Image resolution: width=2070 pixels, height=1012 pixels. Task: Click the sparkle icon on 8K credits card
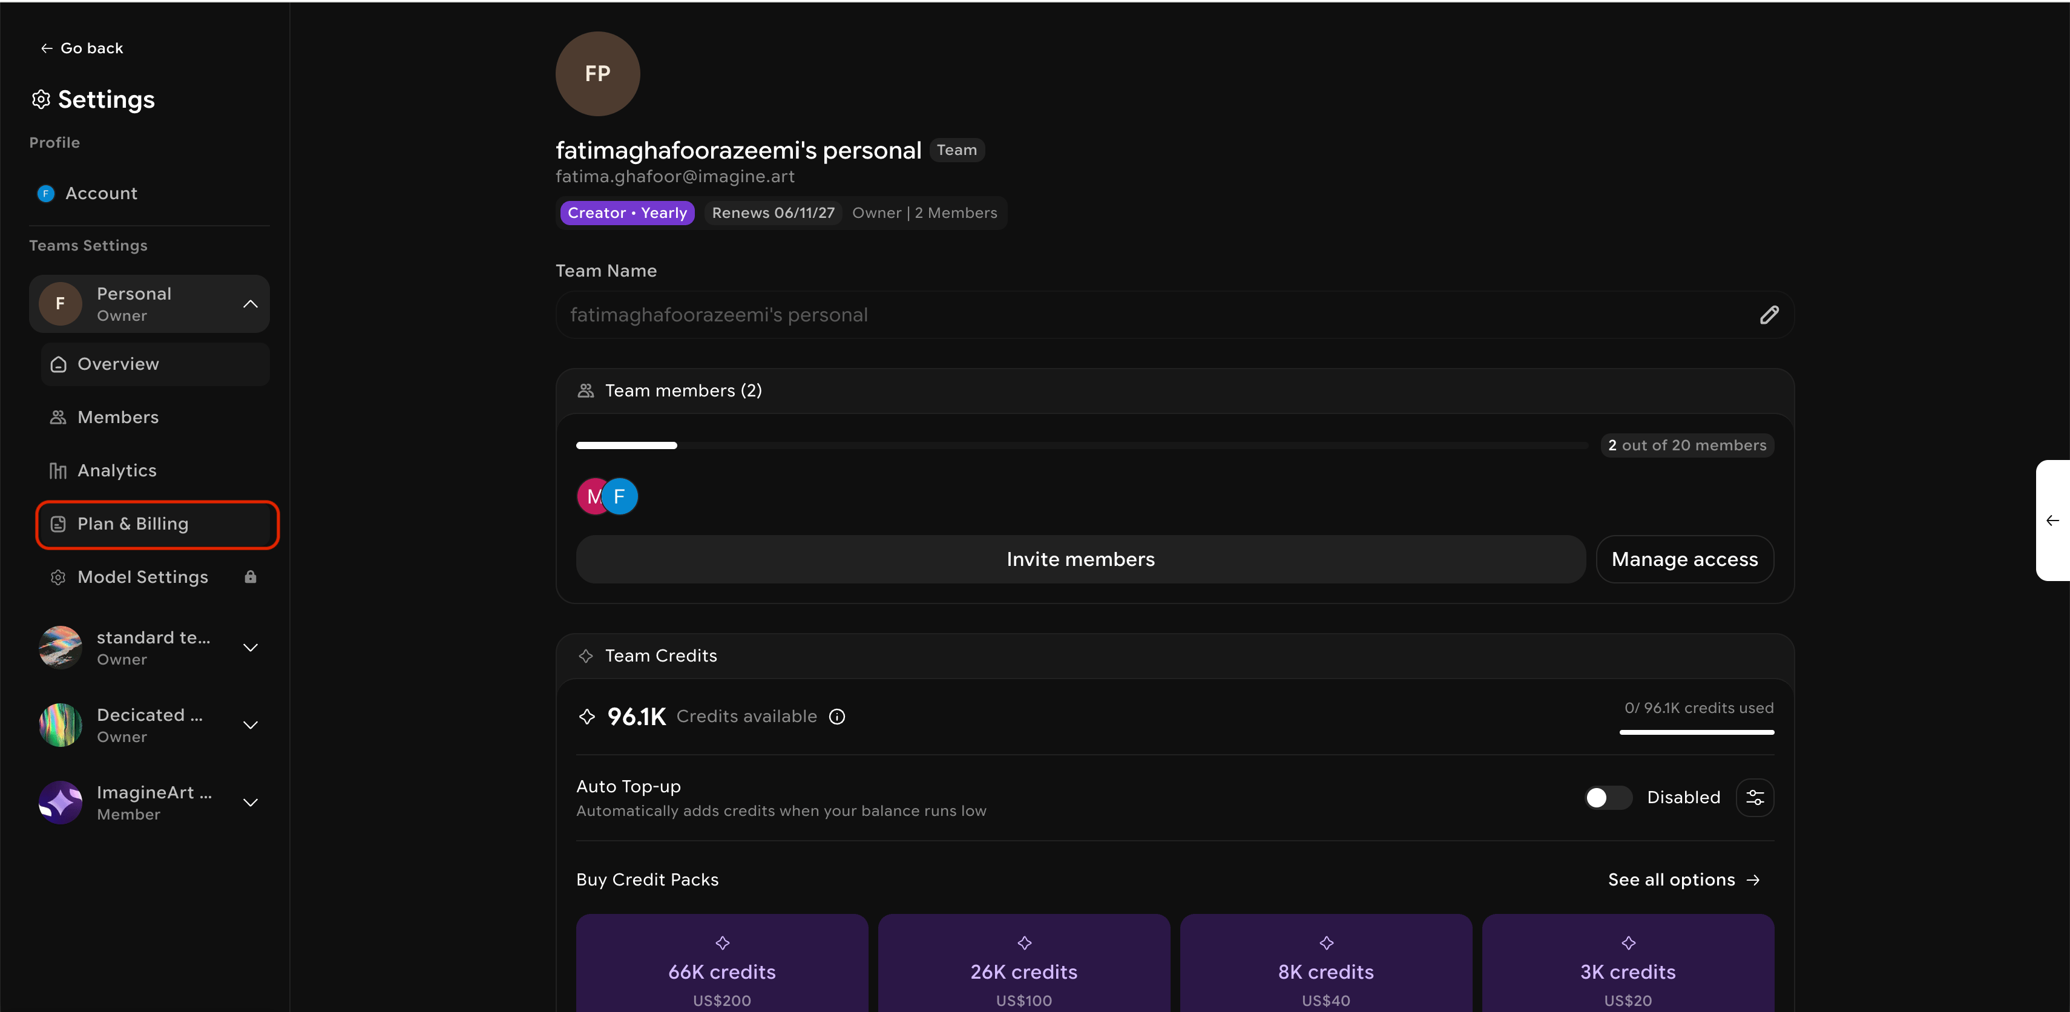click(x=1327, y=943)
